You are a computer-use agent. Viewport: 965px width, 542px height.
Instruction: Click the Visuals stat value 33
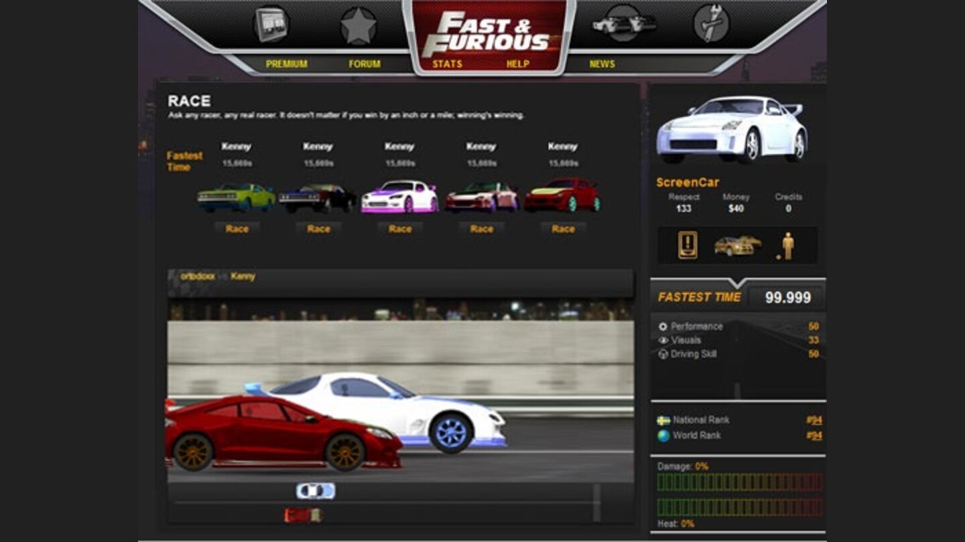[x=814, y=340]
